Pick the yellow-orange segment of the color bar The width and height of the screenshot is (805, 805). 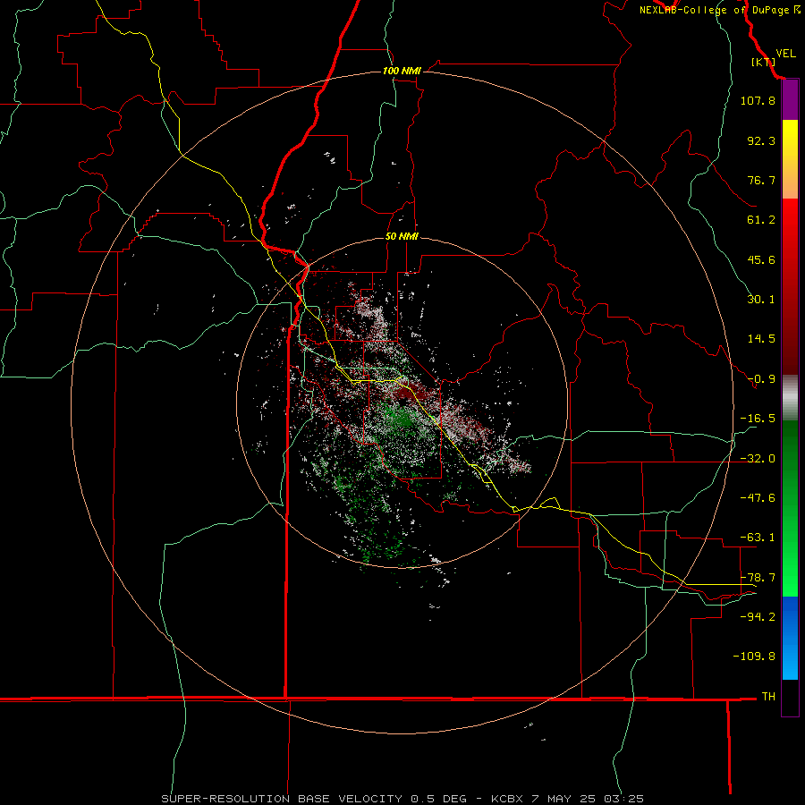point(790,159)
